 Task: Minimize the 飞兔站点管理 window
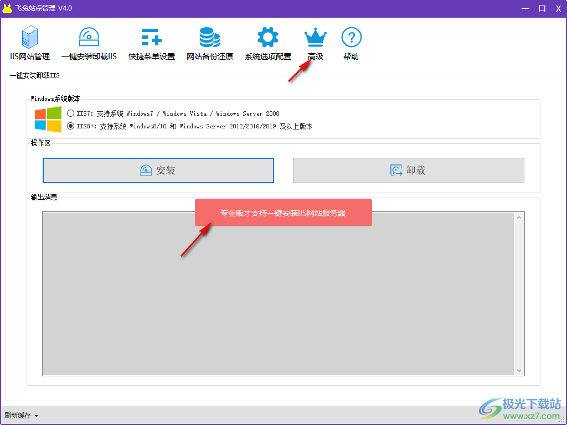[x=525, y=8]
